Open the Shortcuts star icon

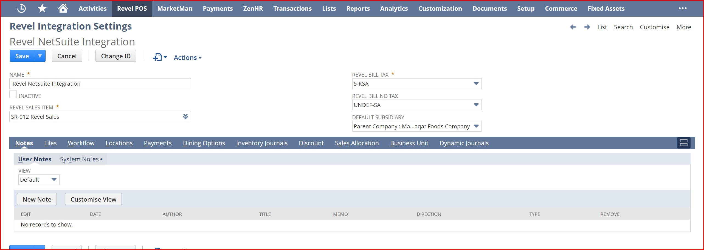pyautogui.click(x=42, y=8)
